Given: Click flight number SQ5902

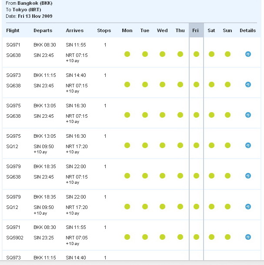Looking at the screenshot, I should click(x=15, y=238).
